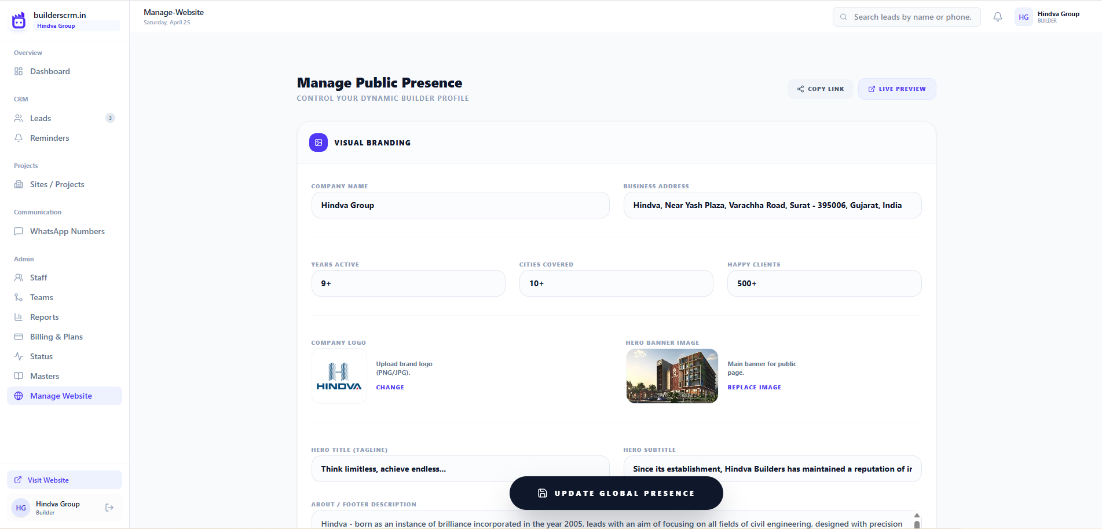The width and height of the screenshot is (1102, 529).
Task: Click the hero banner image thumbnail
Action: [x=672, y=376]
